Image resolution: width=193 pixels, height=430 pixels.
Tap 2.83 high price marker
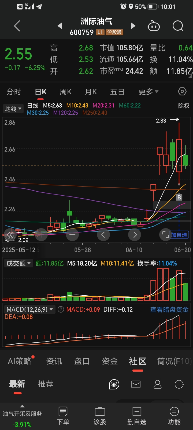(x=161, y=121)
